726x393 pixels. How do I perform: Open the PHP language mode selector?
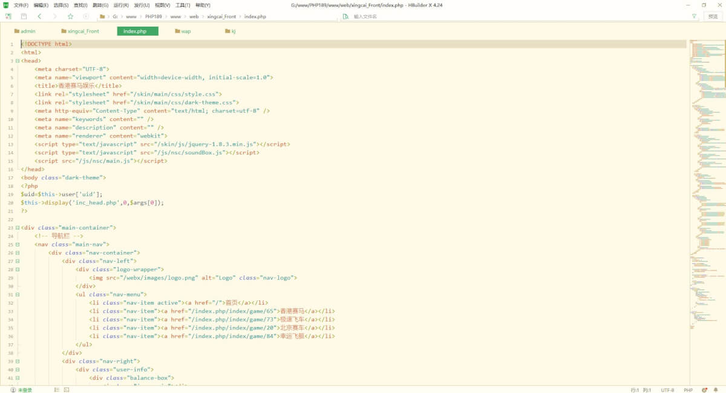688,390
